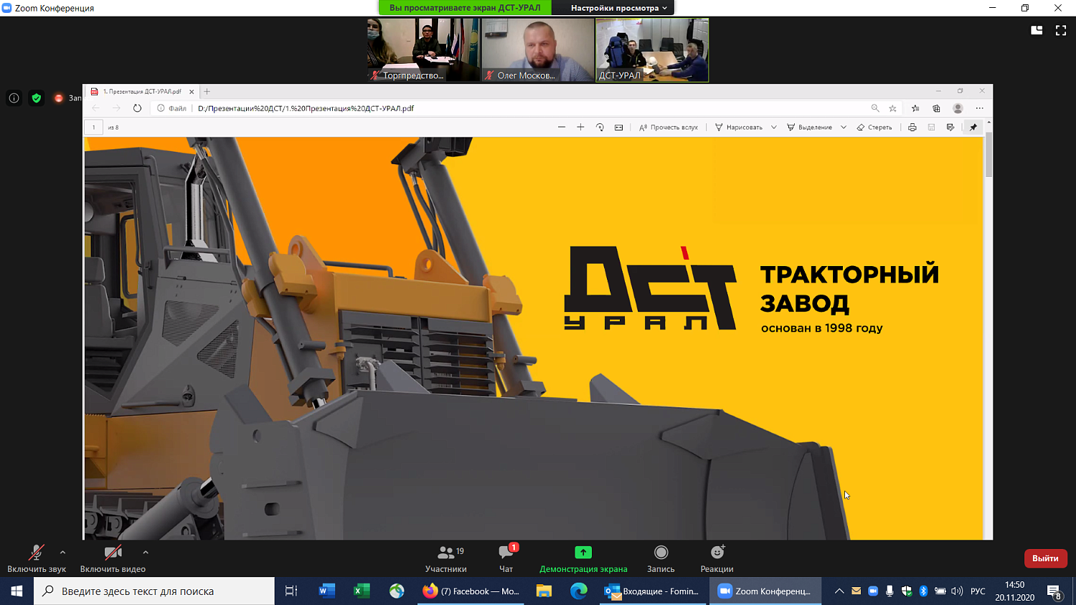This screenshot has width=1076, height=605.
Task: Switch the video gallery layout view
Action: click(1037, 30)
